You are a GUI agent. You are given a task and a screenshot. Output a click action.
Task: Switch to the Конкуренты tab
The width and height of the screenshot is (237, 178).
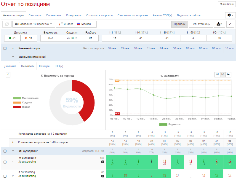click(x=74, y=15)
